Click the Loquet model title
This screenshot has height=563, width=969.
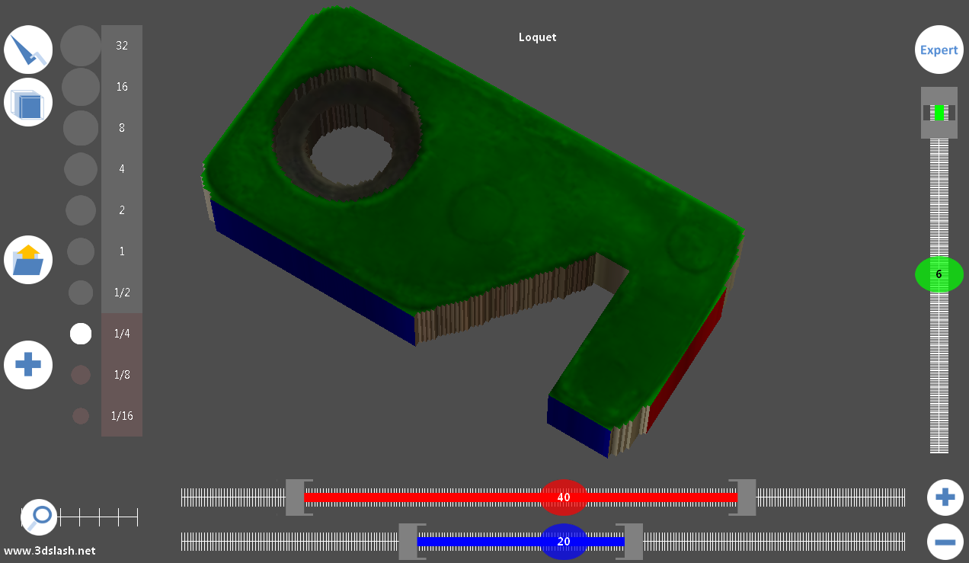(537, 37)
